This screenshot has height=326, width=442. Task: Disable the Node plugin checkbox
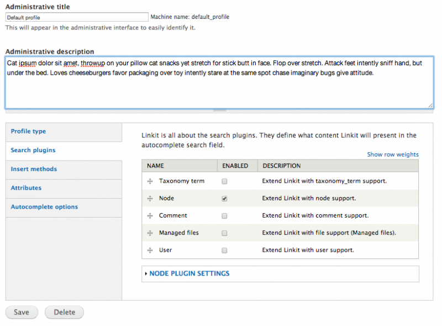coord(224,198)
